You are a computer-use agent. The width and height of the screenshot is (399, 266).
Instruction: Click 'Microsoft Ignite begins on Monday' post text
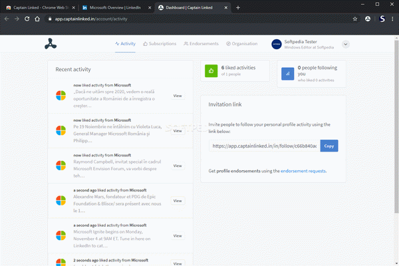[112, 239]
